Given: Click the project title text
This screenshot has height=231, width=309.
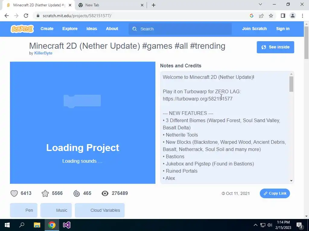Looking at the screenshot, I should (x=127, y=46).
